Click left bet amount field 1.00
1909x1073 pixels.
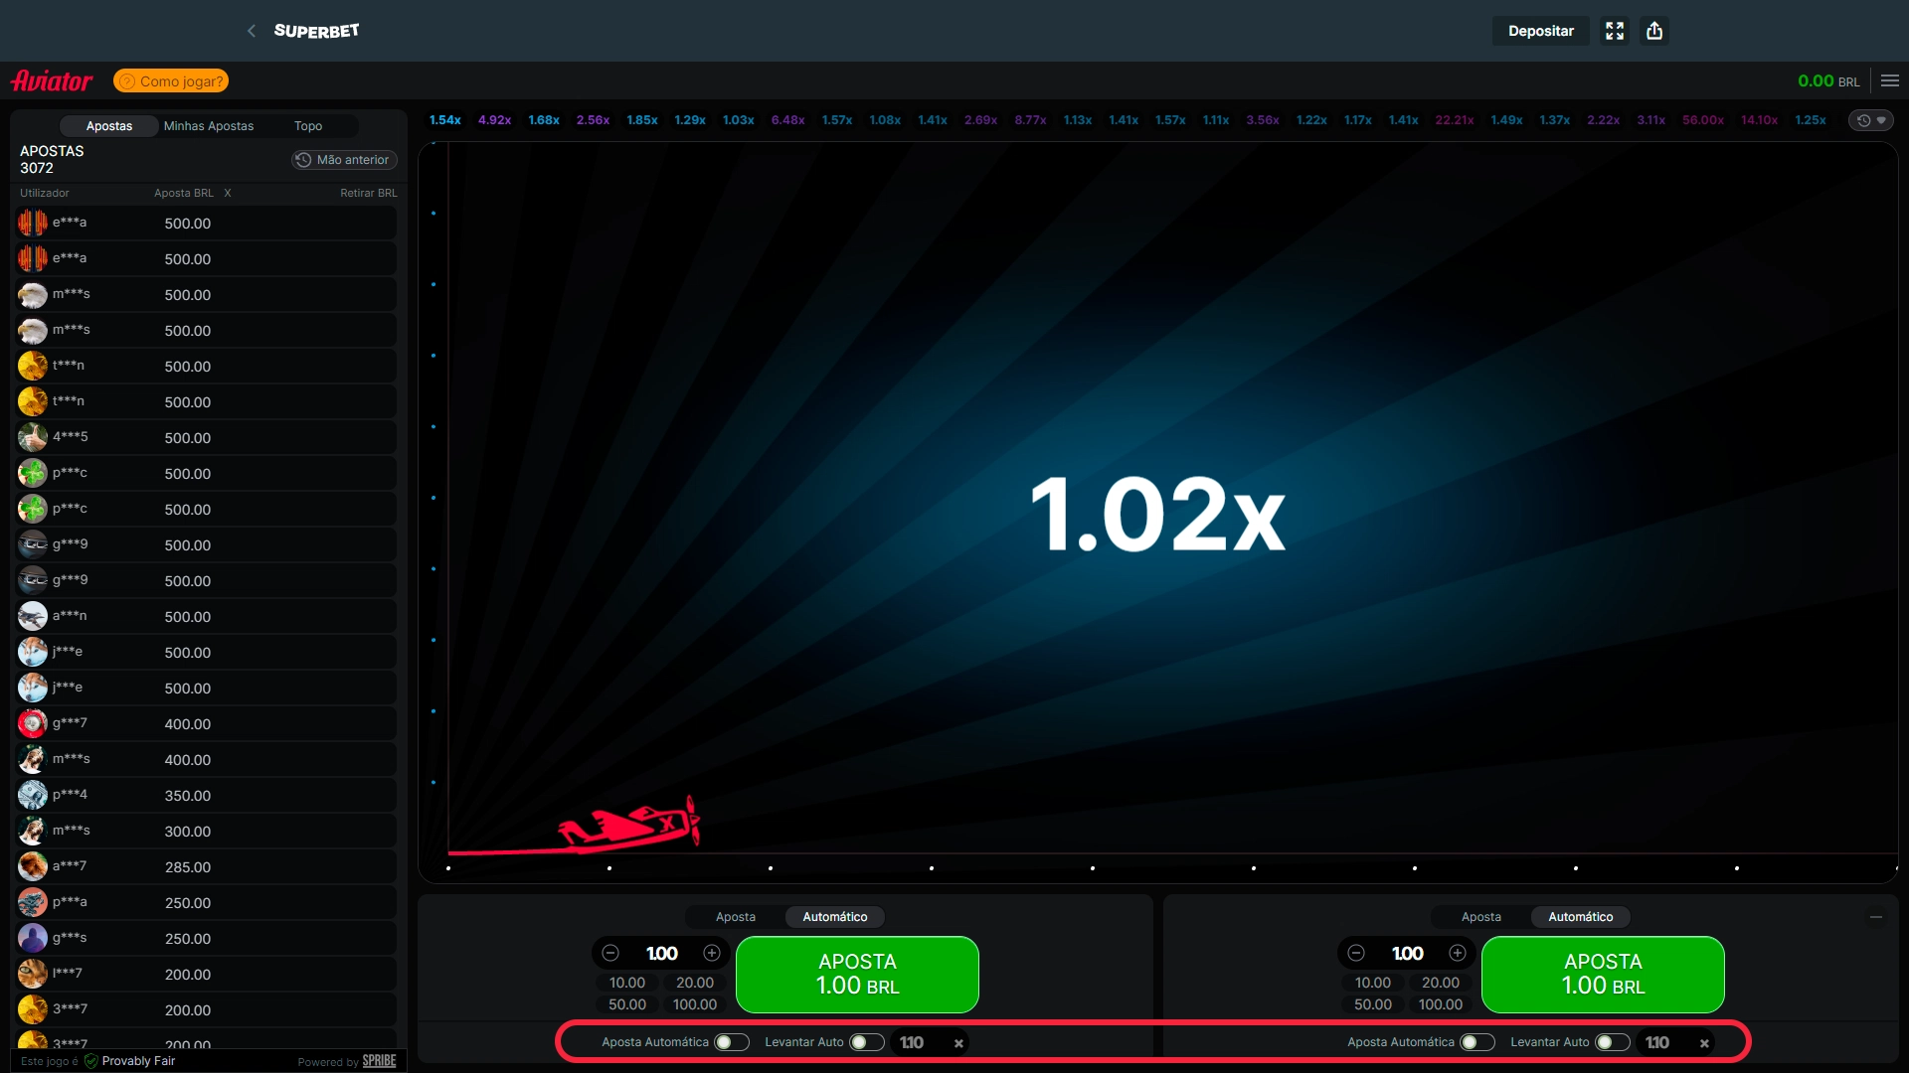click(x=661, y=954)
